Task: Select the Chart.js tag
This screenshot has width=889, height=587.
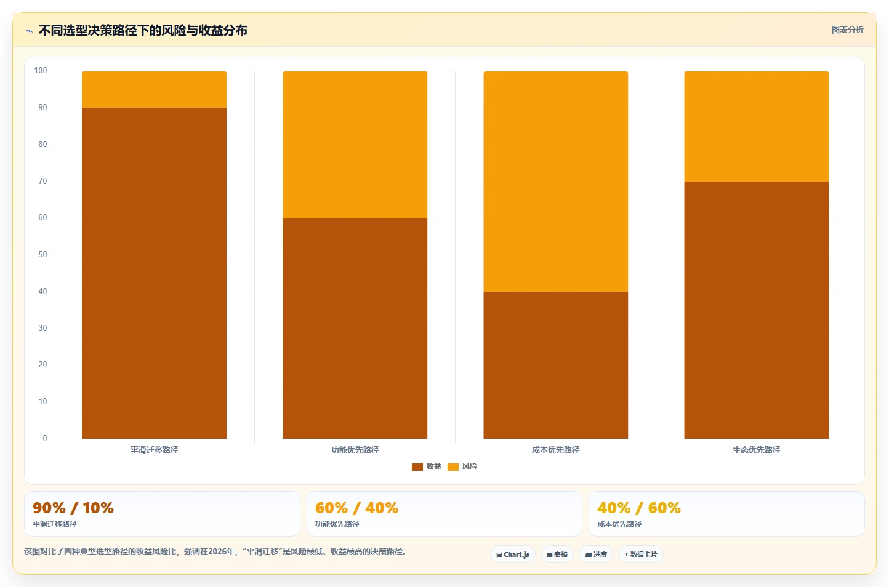Action: 513,554
